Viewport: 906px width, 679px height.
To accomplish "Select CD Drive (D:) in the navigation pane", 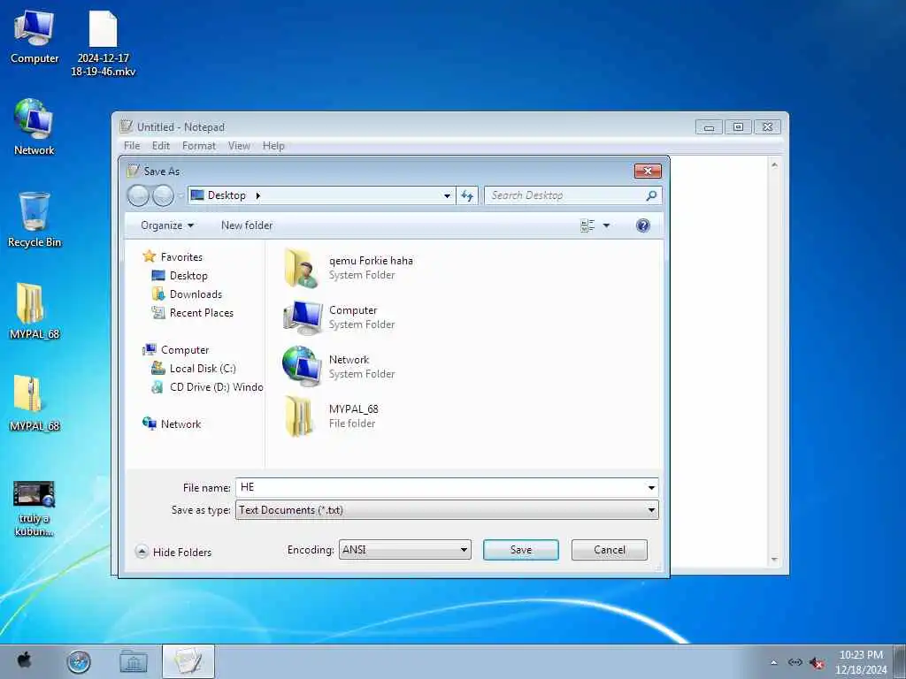I will (x=207, y=387).
